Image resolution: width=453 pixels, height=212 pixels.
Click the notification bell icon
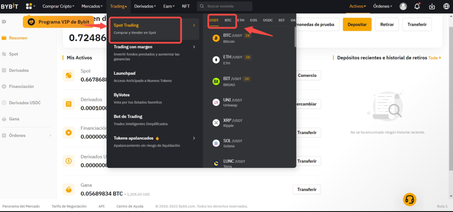coord(417,6)
